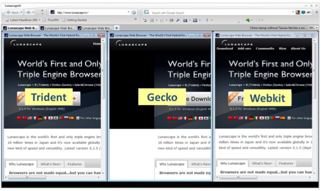Open Features tab in Trident window

[x=74, y=164]
